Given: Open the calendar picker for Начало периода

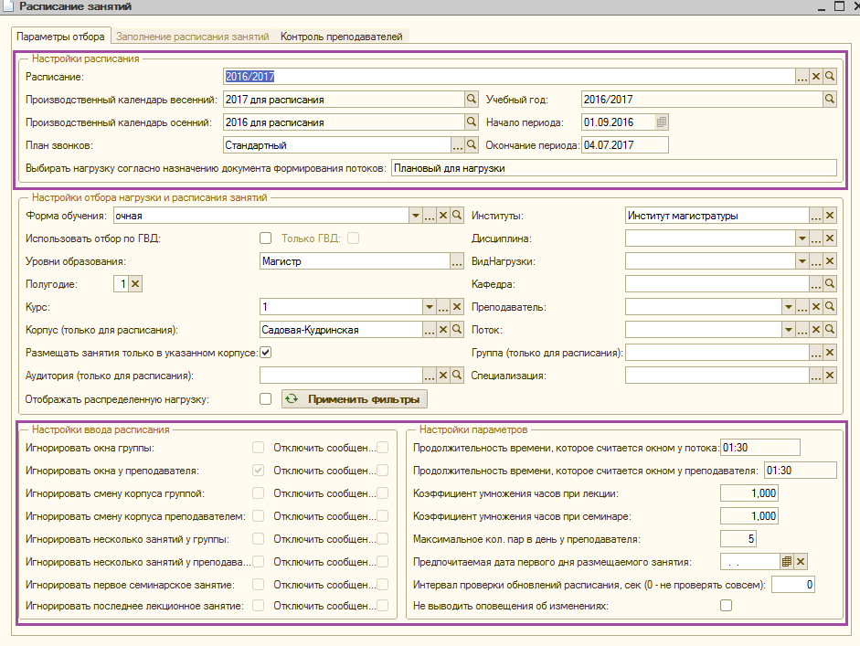Looking at the screenshot, I should click(x=662, y=122).
